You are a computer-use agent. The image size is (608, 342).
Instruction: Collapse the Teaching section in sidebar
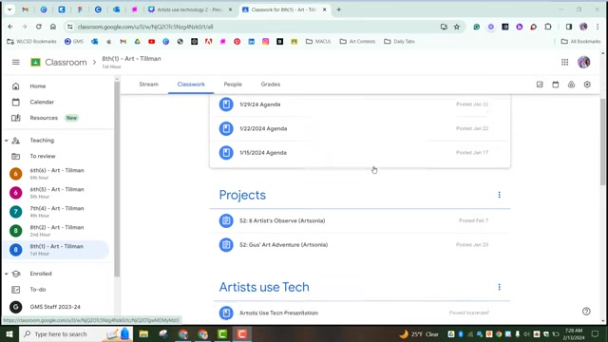pos(7,141)
